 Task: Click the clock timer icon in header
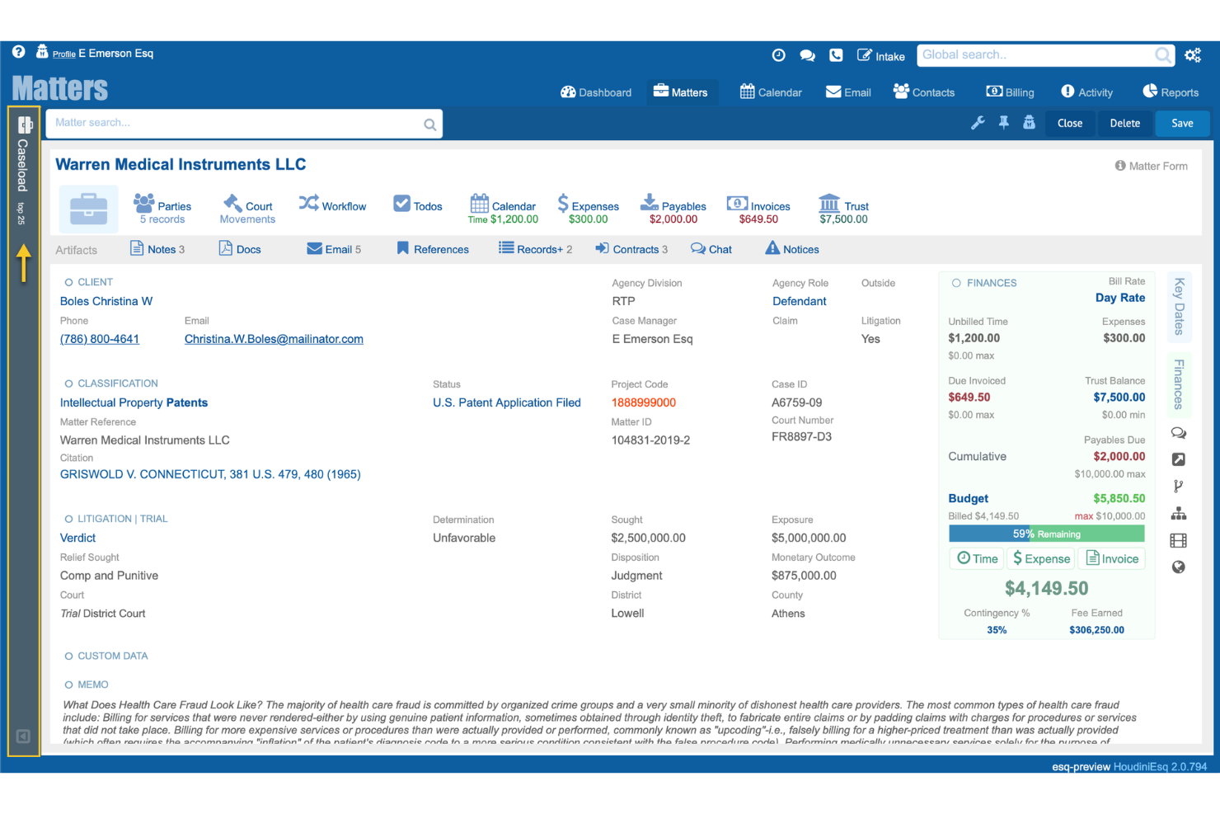click(x=778, y=55)
